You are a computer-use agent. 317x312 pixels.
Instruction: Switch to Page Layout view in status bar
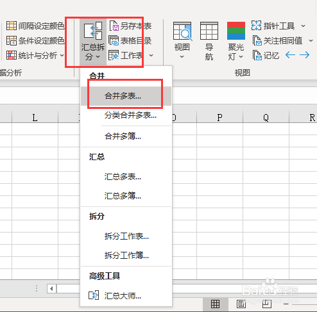point(241,304)
